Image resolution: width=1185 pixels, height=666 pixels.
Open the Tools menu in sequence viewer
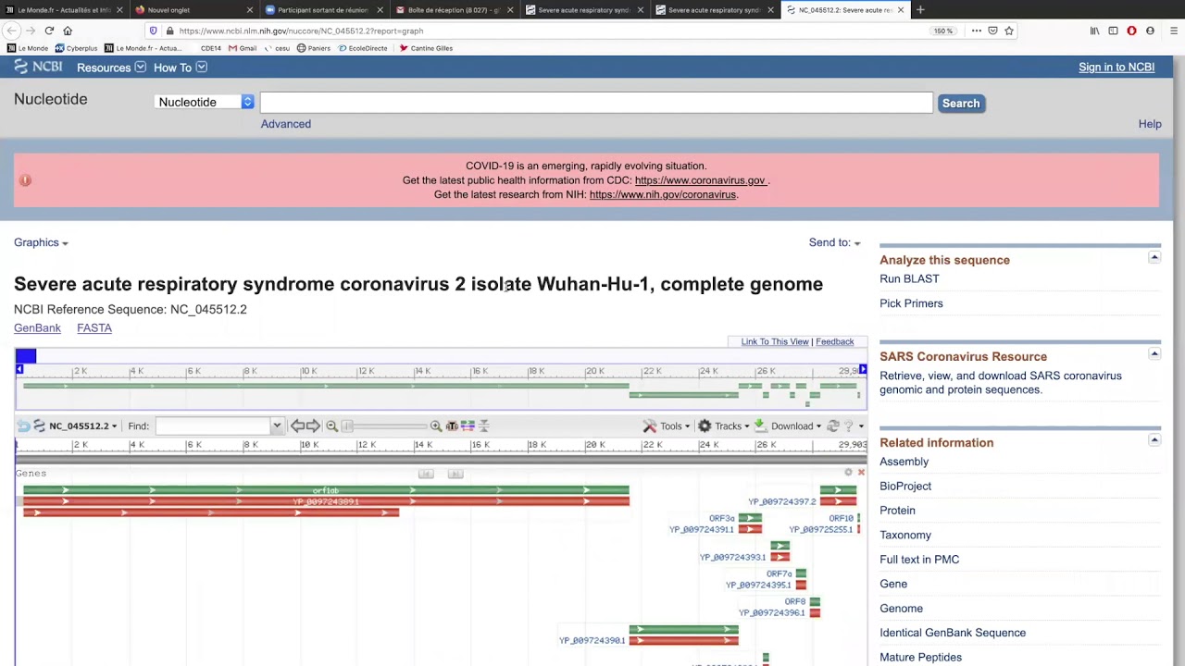tap(668, 425)
